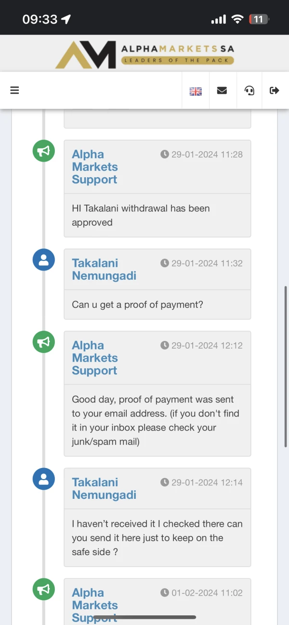Change language via UK flag icon

click(x=196, y=91)
